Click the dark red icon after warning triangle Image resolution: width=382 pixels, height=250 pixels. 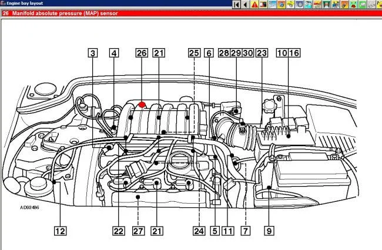(263, 5)
